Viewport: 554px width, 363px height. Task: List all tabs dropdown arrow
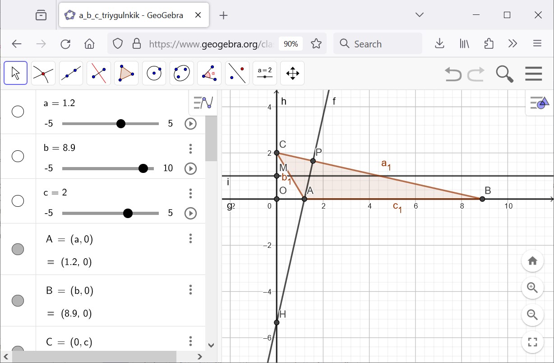tap(420, 15)
